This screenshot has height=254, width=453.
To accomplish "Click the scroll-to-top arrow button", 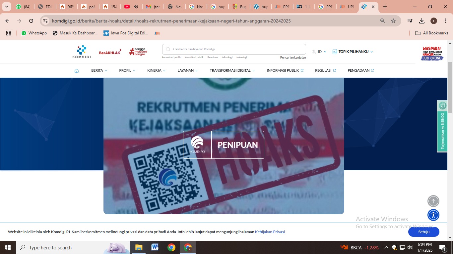I will [433, 201].
